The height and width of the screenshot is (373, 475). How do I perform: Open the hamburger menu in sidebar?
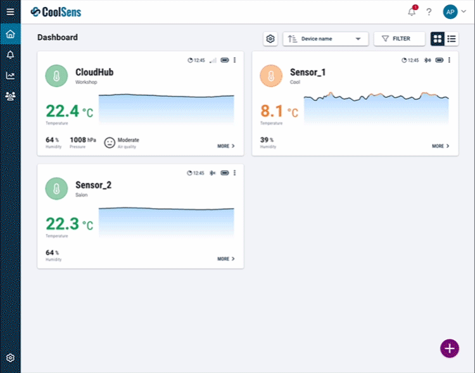pyautogui.click(x=10, y=11)
